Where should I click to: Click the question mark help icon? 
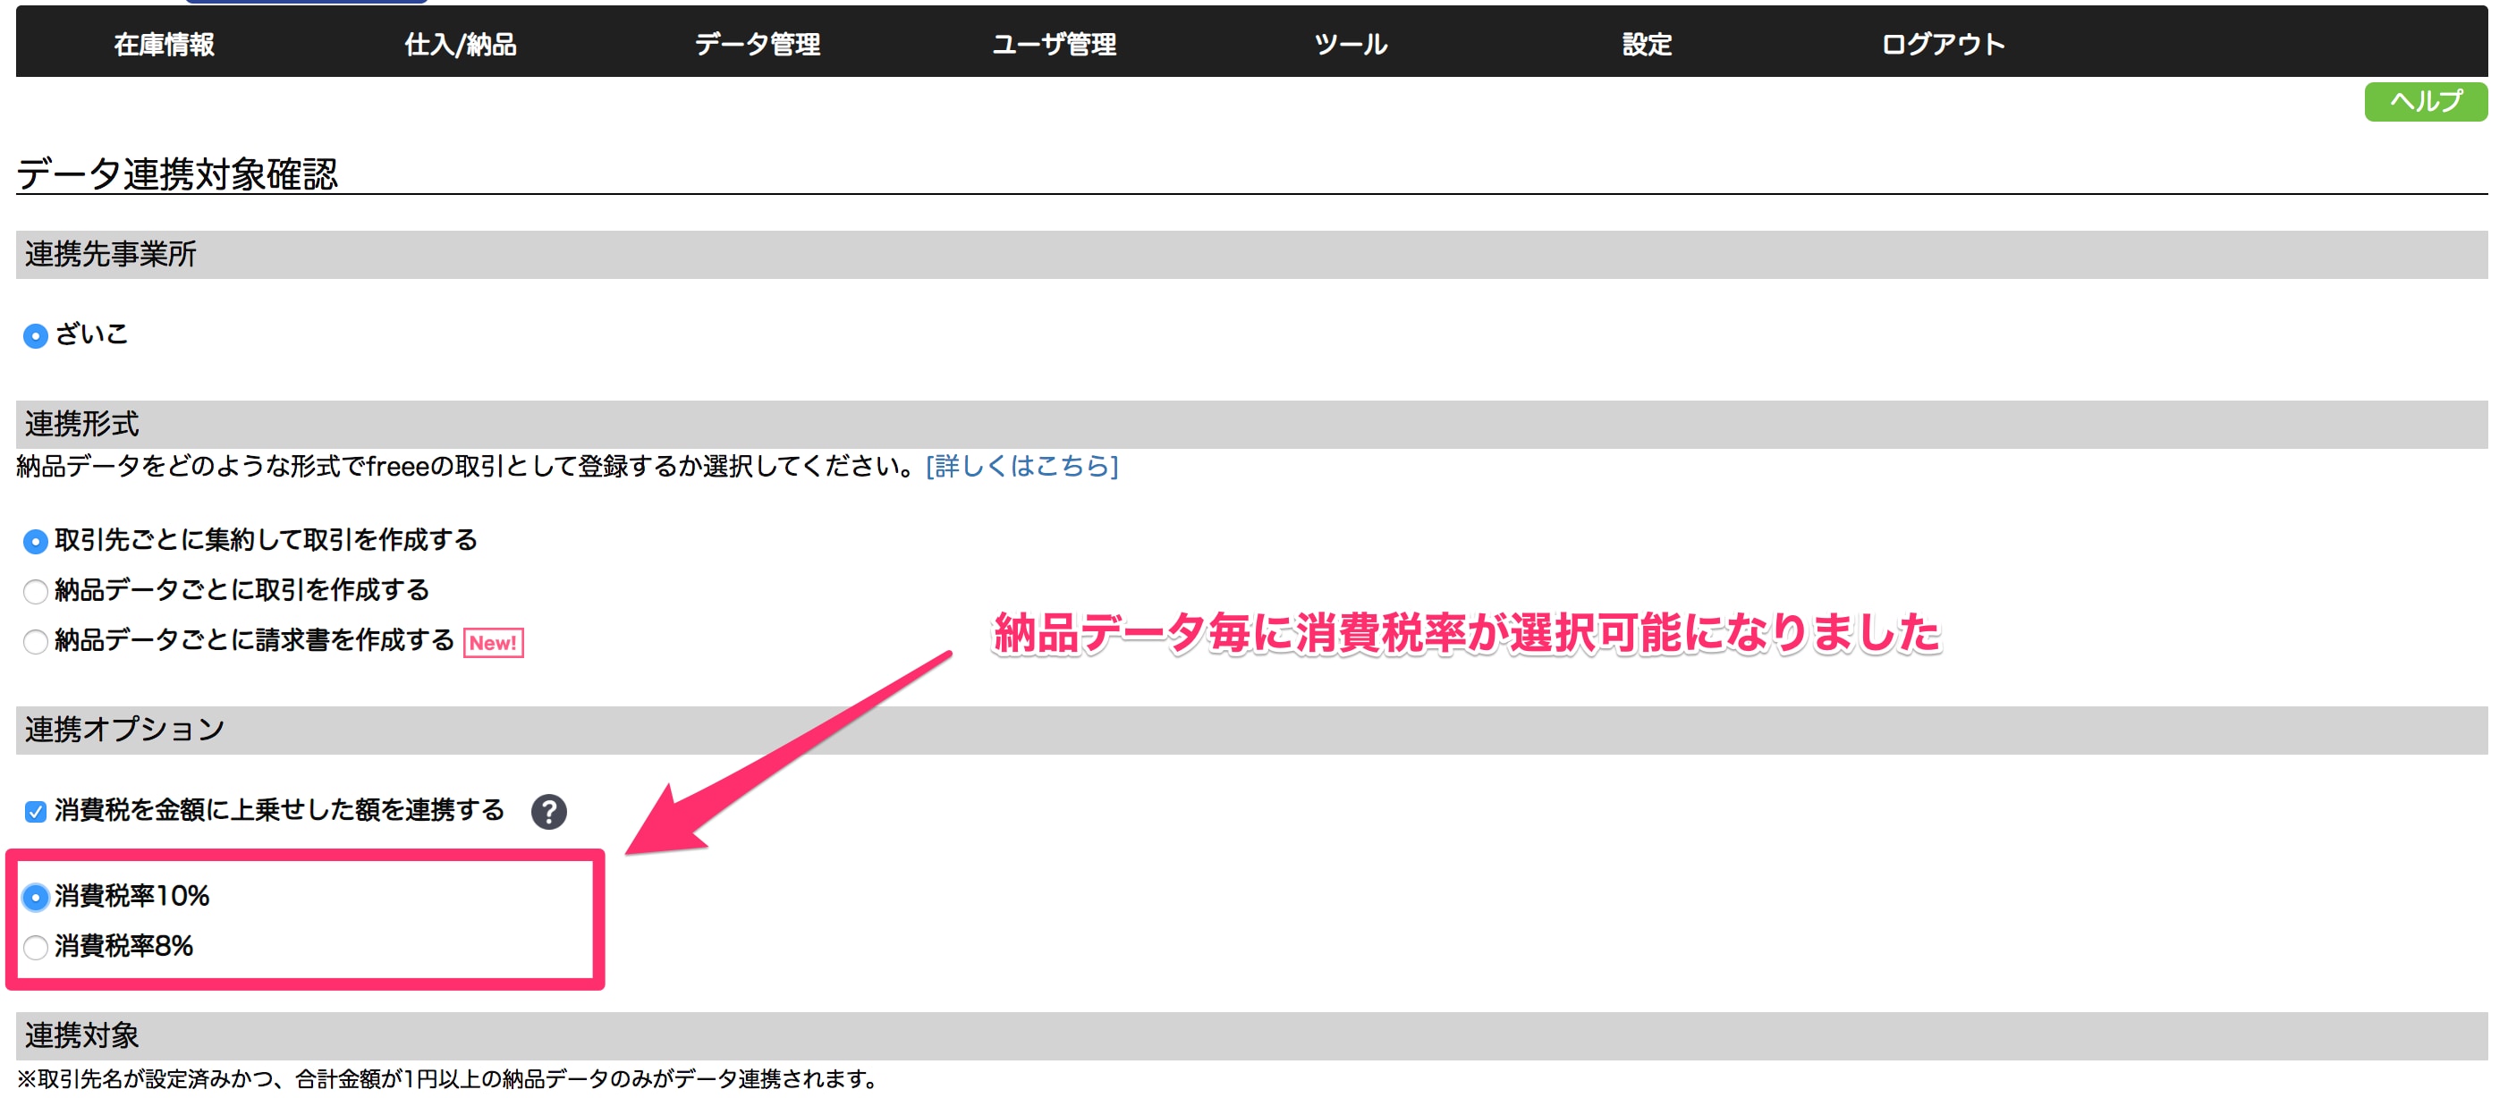(549, 811)
